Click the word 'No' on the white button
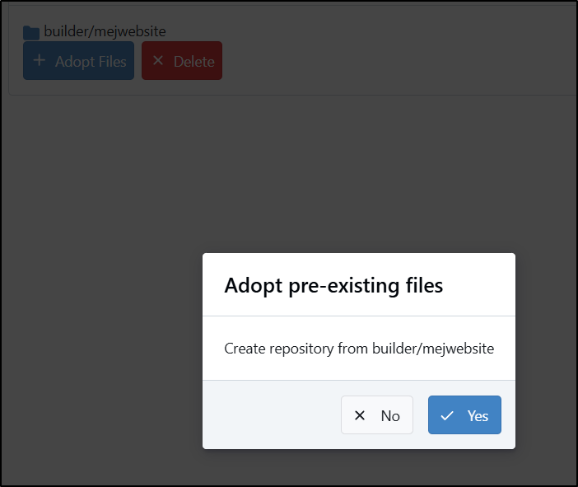 click(x=390, y=416)
